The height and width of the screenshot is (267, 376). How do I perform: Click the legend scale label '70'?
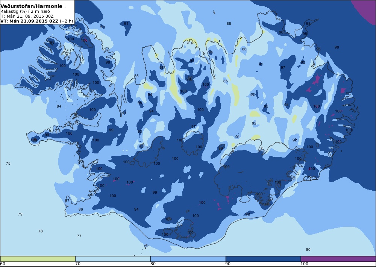[x=78, y=264]
